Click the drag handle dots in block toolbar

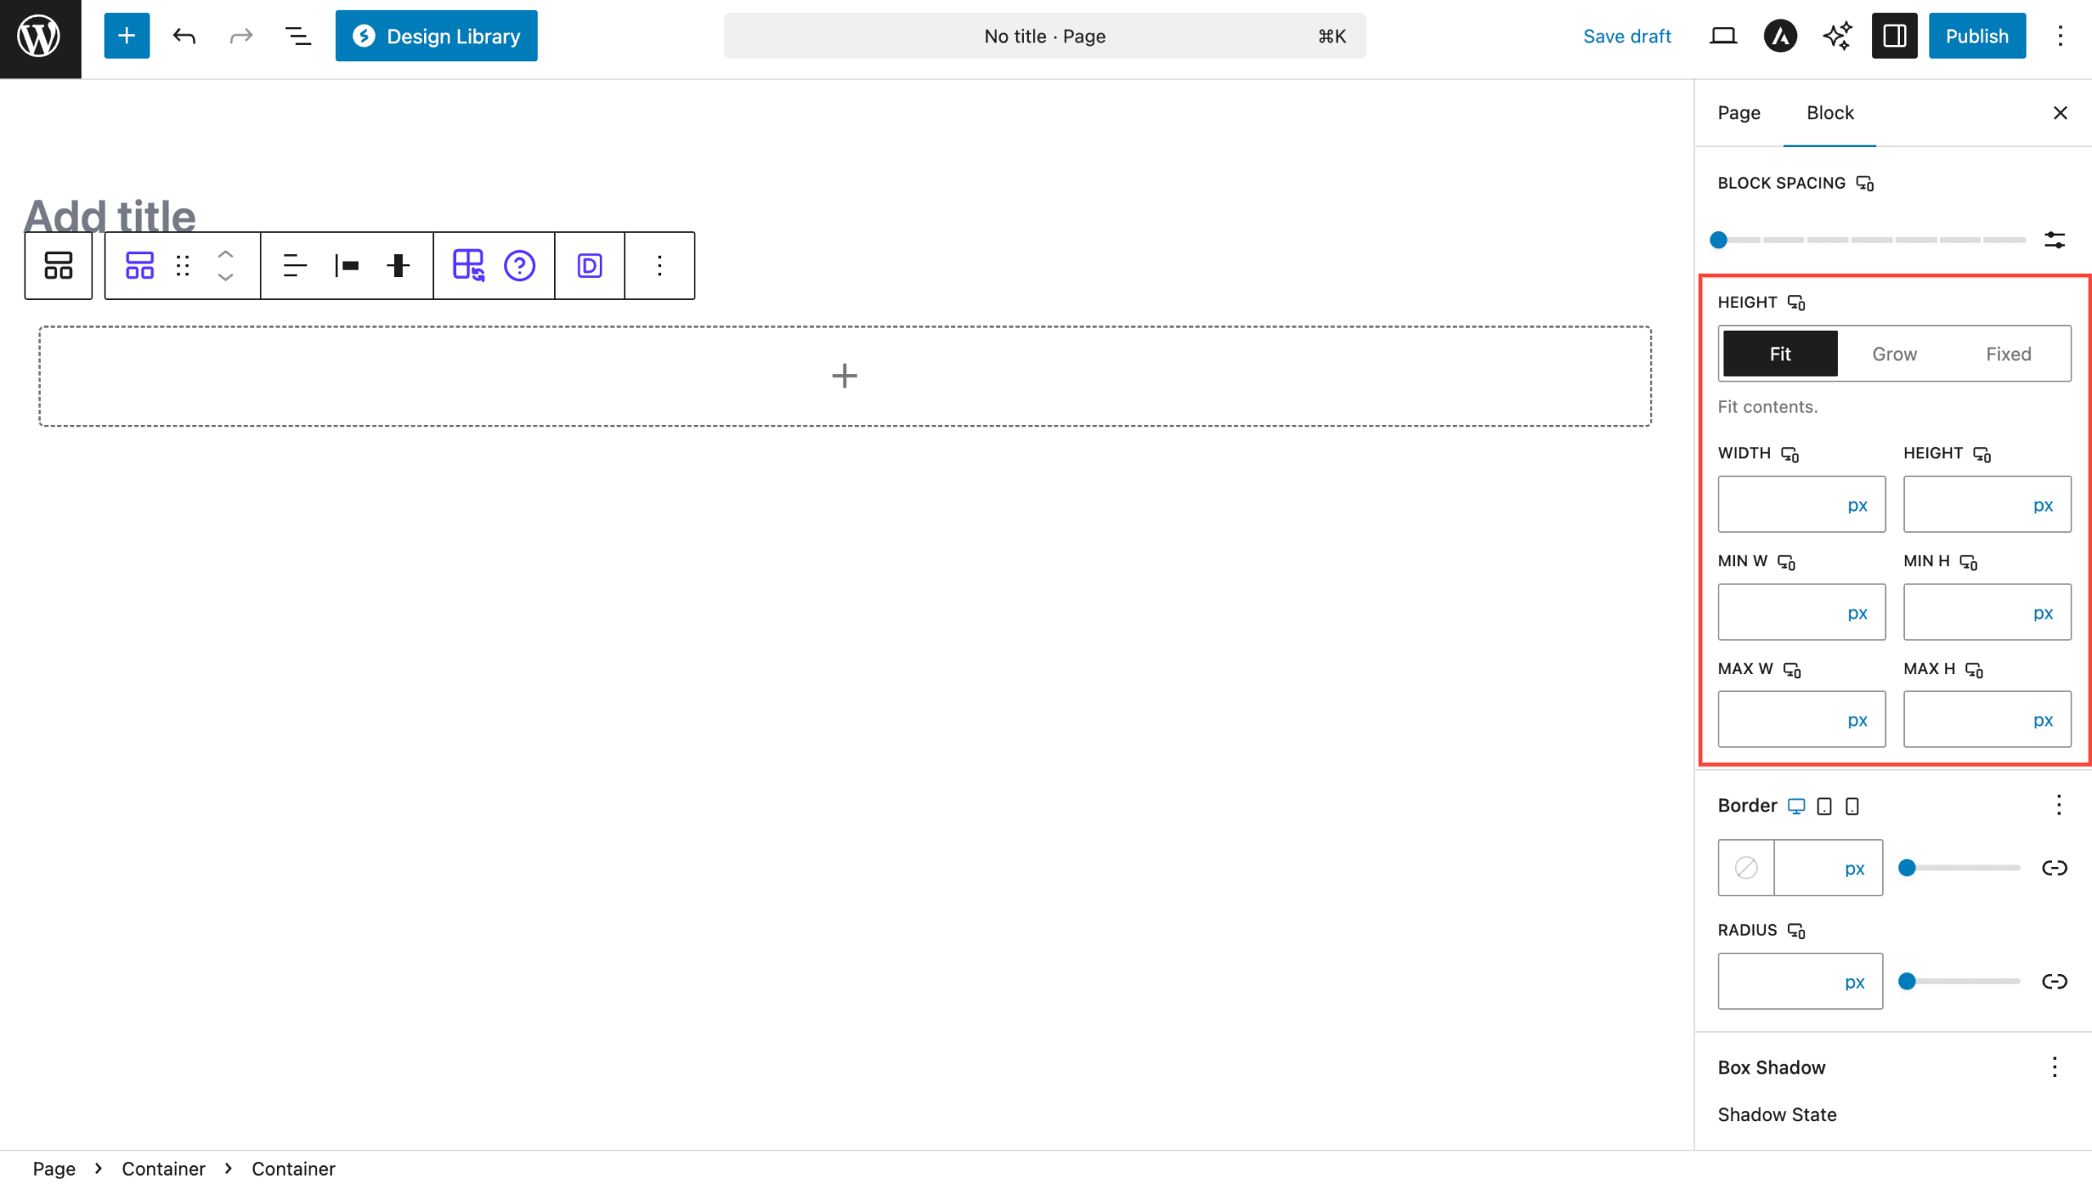coord(183,266)
